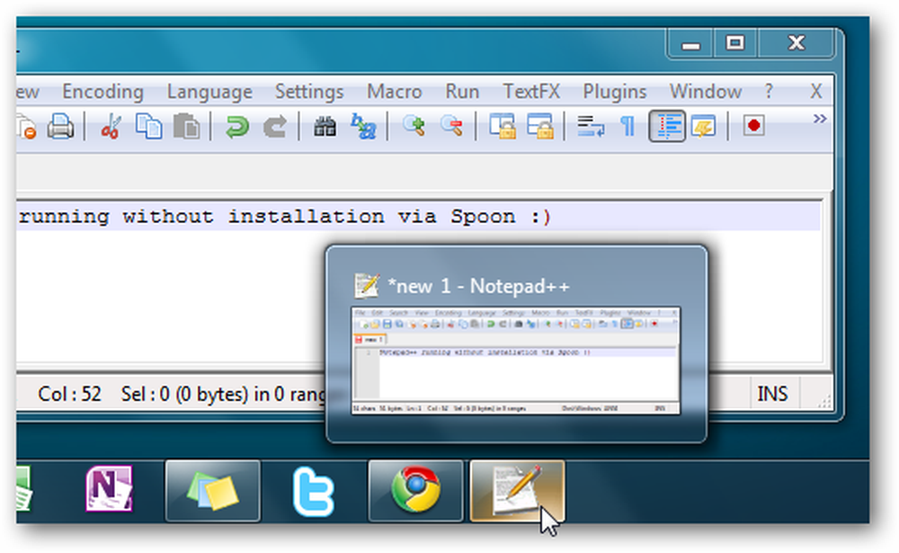
Task: Open the Twitter taskbar icon
Action: [314, 491]
